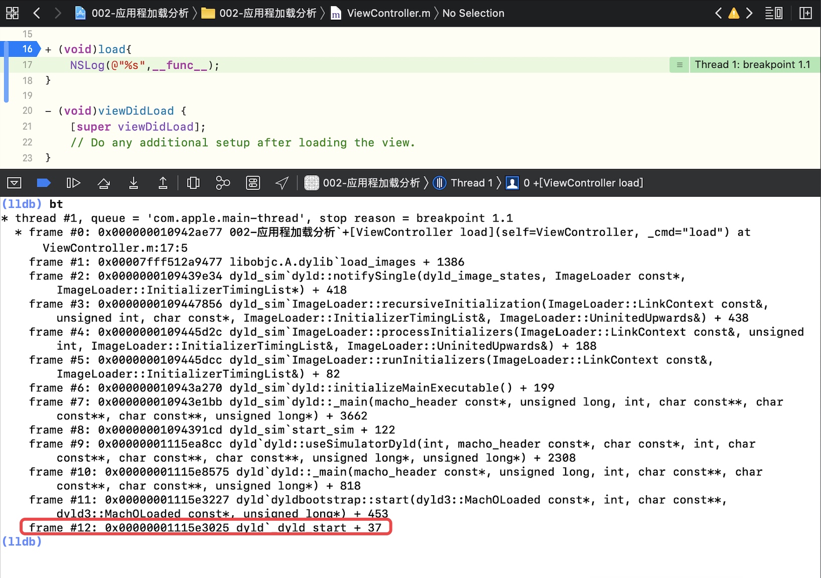Step over the current line
Viewport: 821px width, 578px height.
103,183
